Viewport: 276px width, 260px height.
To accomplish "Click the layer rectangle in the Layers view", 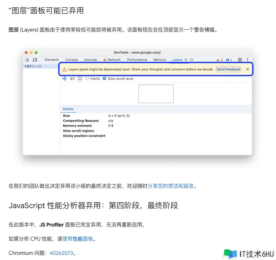I will (x=156, y=94).
